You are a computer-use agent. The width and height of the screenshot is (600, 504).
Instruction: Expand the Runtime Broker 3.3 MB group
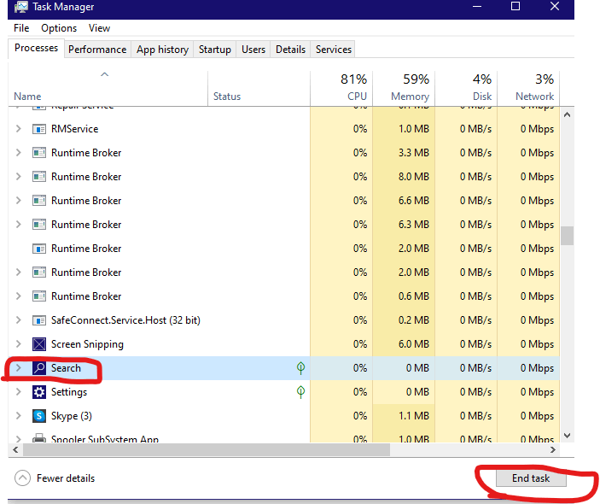click(x=18, y=153)
